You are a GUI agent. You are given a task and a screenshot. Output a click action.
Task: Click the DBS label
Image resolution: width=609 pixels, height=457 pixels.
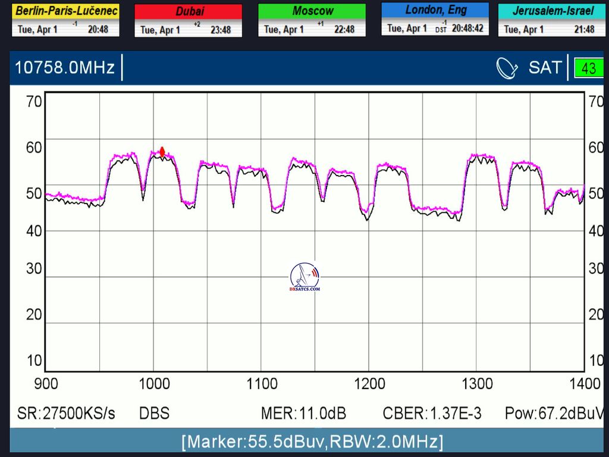pyautogui.click(x=154, y=413)
